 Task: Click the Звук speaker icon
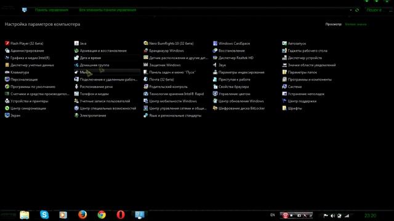215,65
